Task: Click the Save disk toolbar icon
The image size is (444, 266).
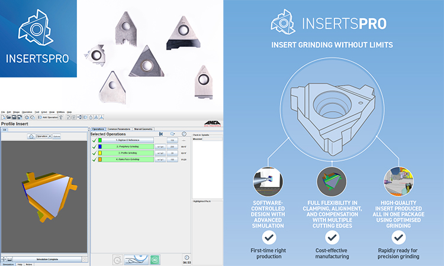Action: tap(13, 118)
